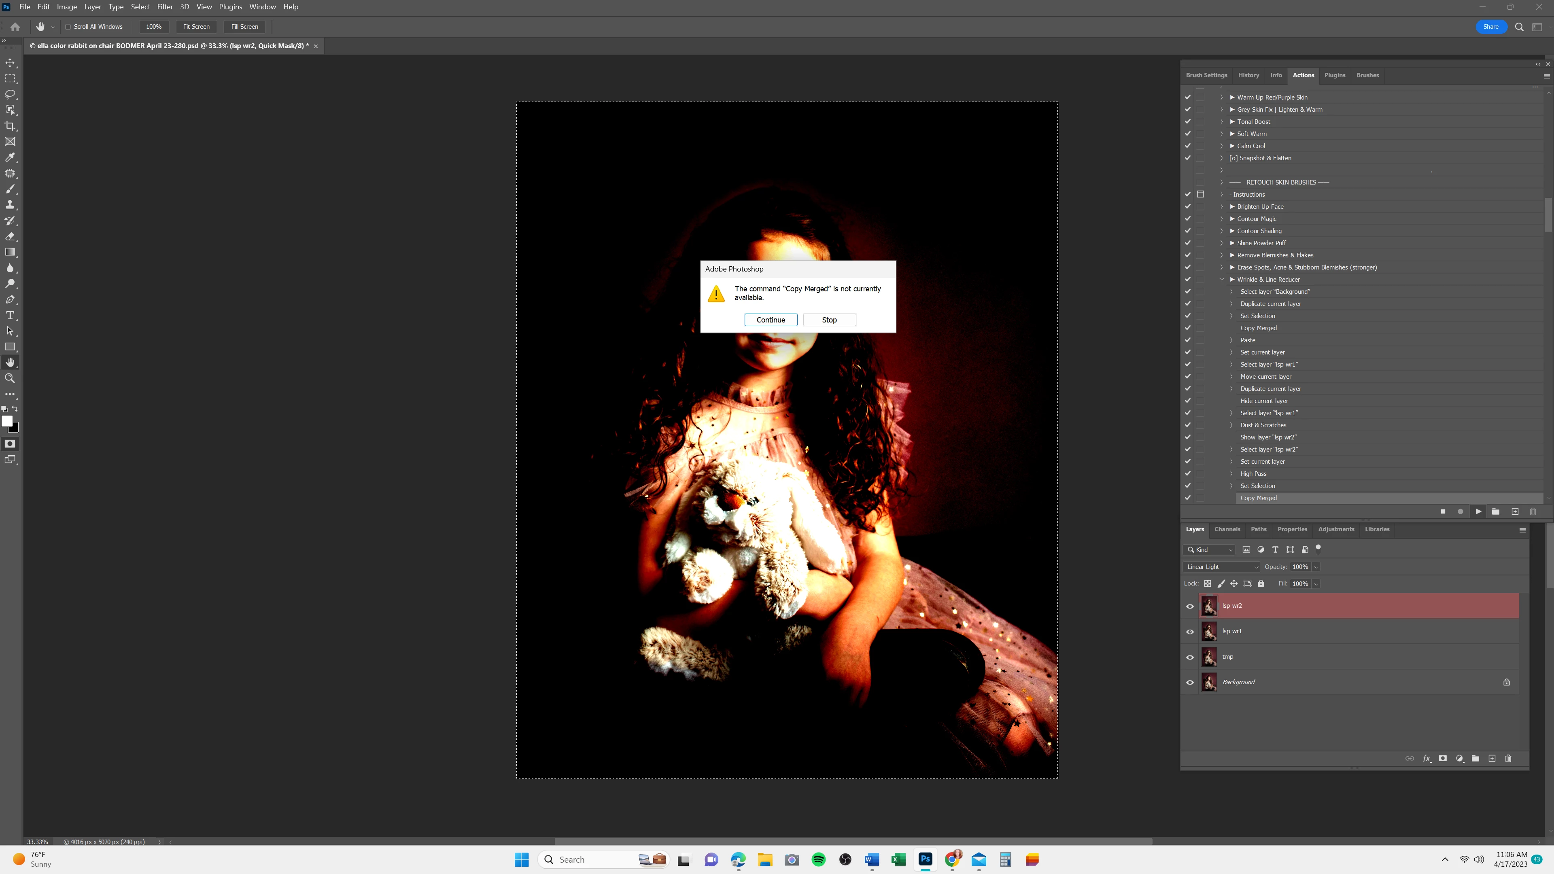This screenshot has width=1554, height=874.
Task: Click Add layer mask icon
Action: tap(1442, 758)
